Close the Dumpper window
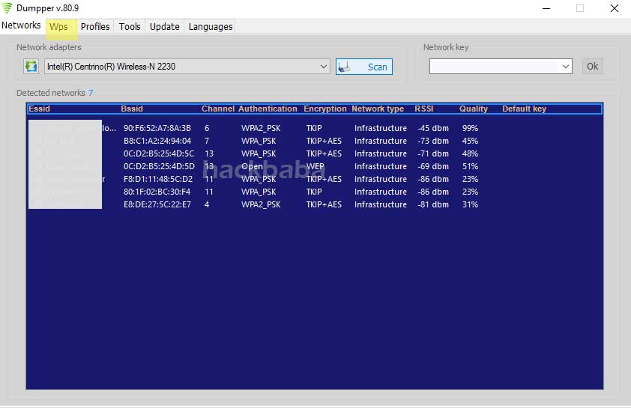This screenshot has width=631, height=408. [x=614, y=8]
